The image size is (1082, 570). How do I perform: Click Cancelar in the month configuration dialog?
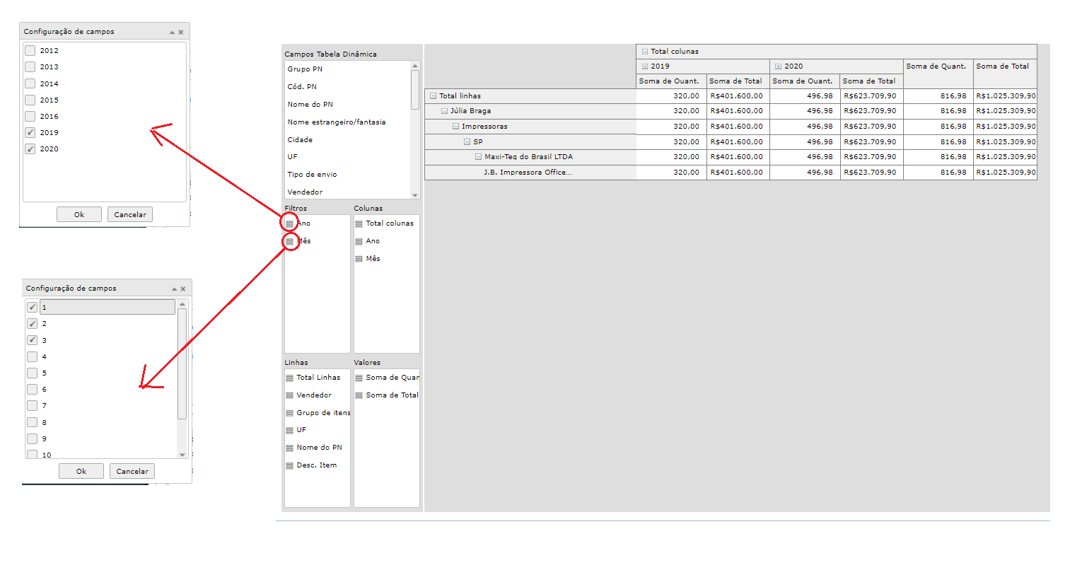coord(132,471)
